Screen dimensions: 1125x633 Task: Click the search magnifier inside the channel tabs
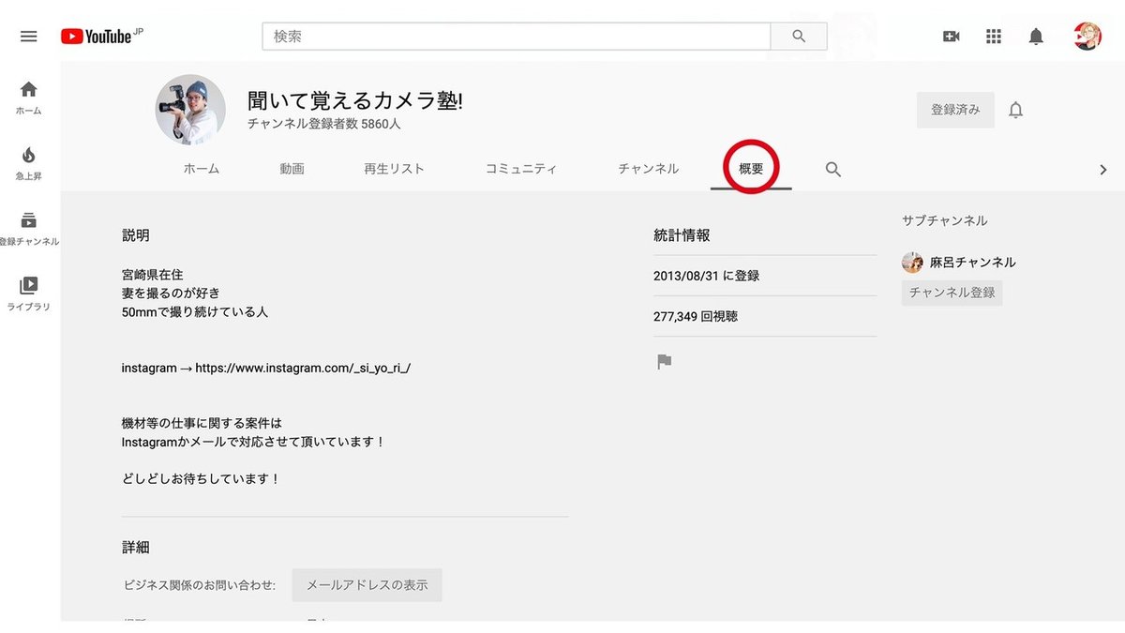pos(832,170)
